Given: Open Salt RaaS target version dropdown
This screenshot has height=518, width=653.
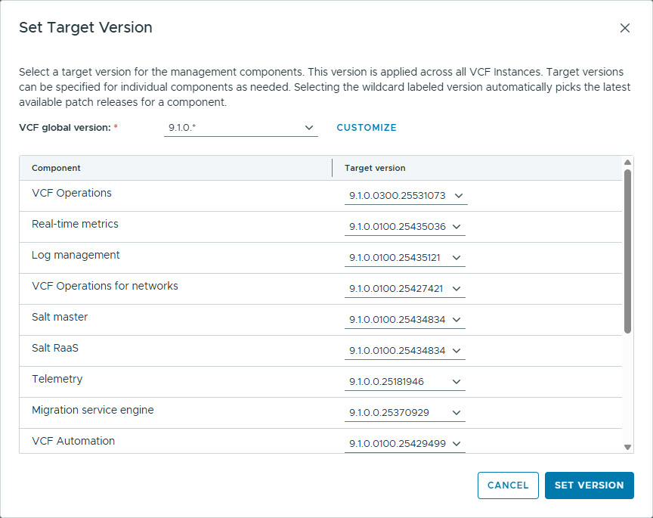Looking at the screenshot, I should click(x=405, y=350).
